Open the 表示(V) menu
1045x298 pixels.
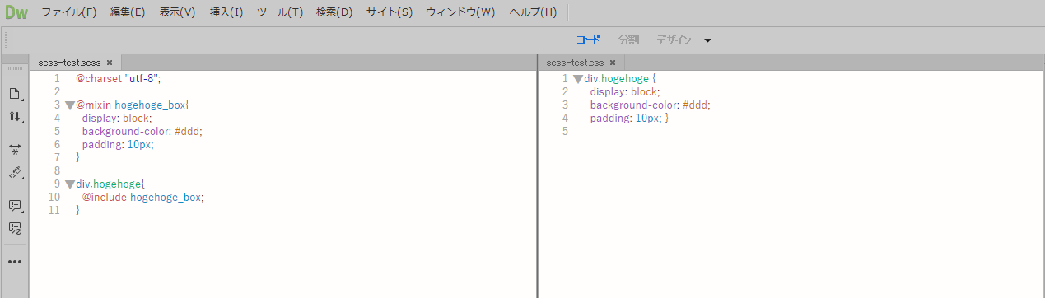click(x=177, y=12)
